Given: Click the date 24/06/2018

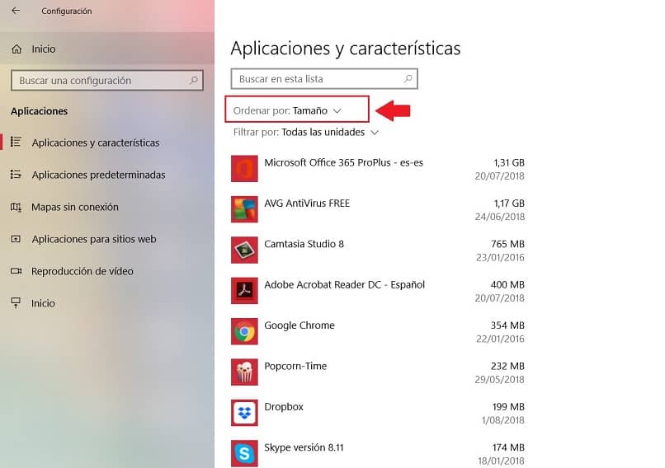Looking at the screenshot, I should coord(500,217).
